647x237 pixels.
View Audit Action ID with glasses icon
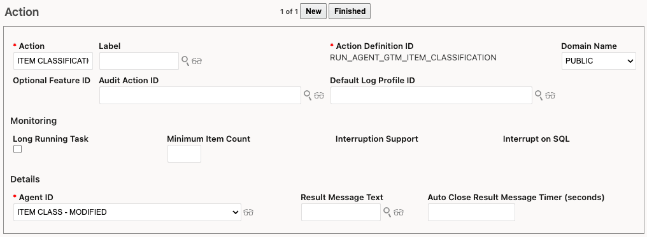[x=319, y=95]
